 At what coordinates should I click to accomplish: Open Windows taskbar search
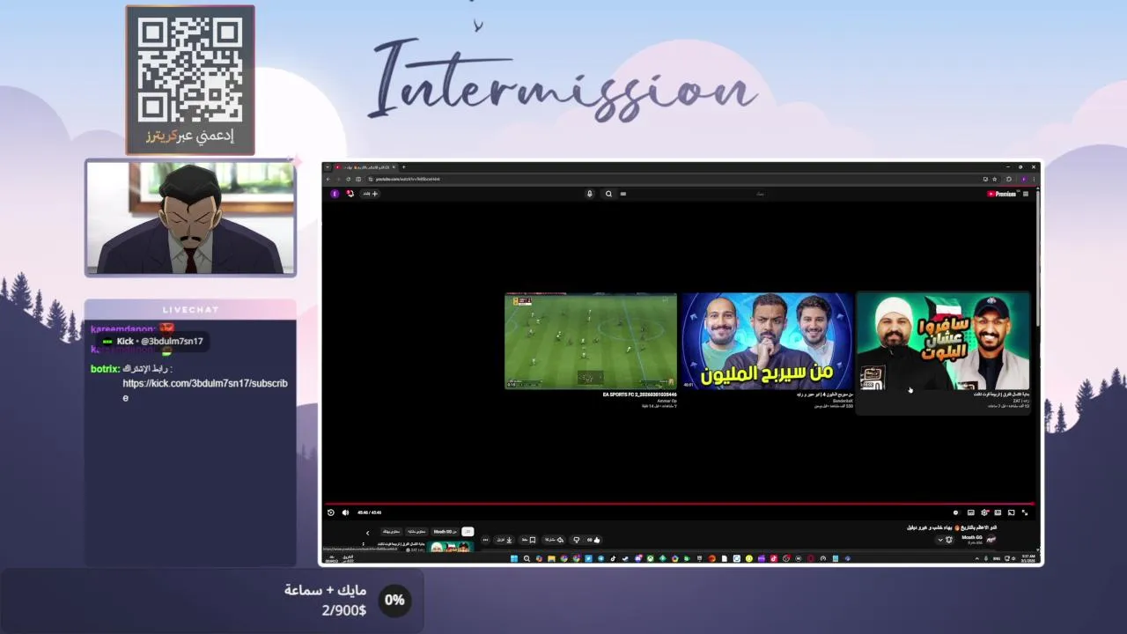527,558
